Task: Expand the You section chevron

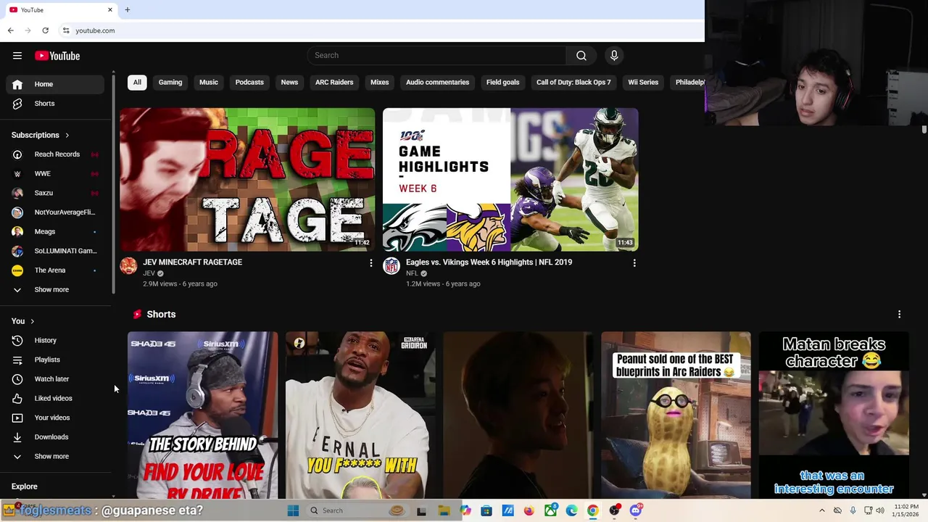Action: click(x=32, y=321)
